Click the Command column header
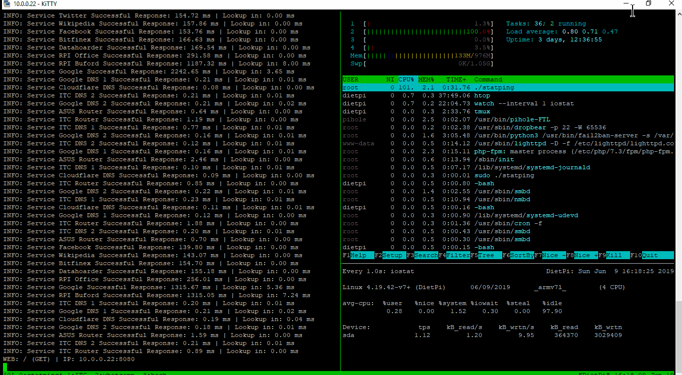This screenshot has height=375, width=682. tap(488, 79)
